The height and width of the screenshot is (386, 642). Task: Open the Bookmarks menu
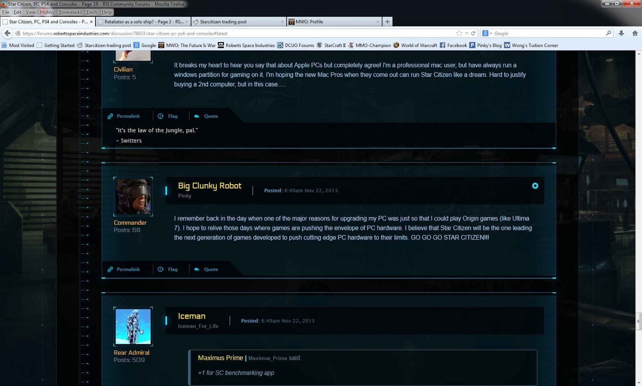pyautogui.click(x=70, y=12)
